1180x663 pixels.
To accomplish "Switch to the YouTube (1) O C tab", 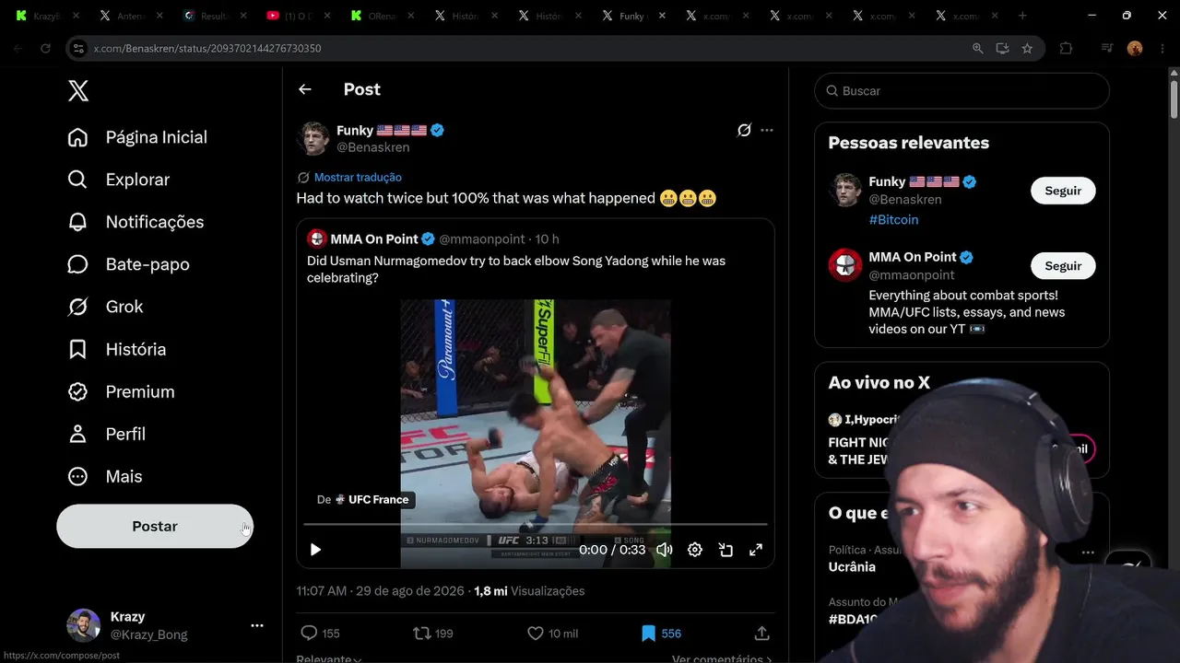I will (297, 16).
